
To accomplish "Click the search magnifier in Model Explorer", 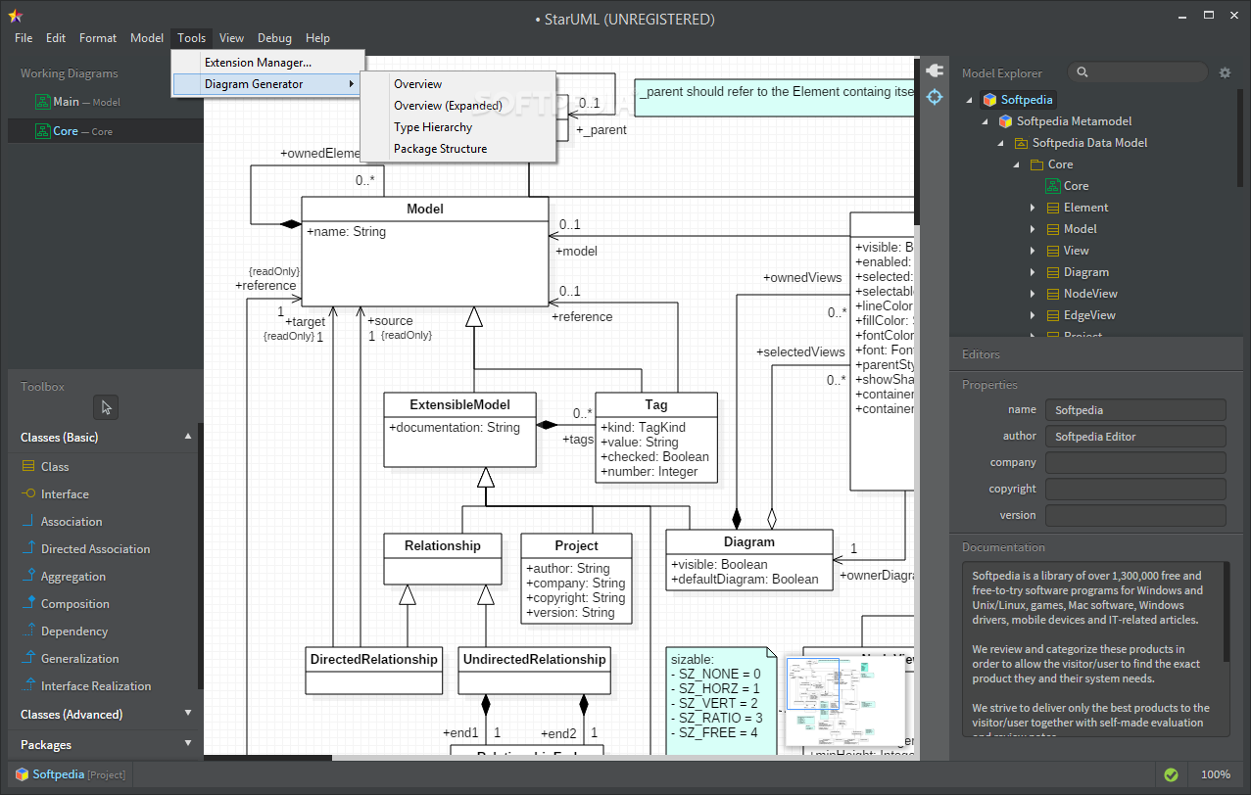I will point(1082,72).
